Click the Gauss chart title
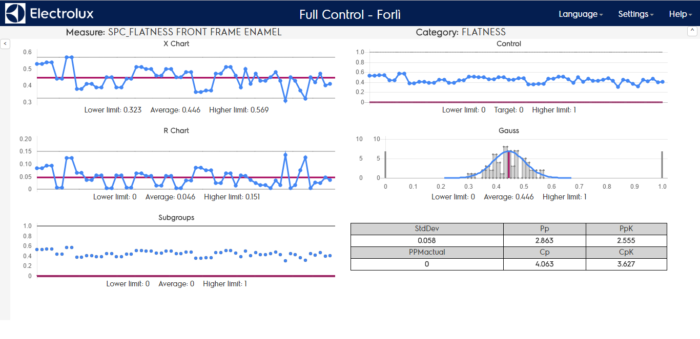The image size is (700, 339). pyautogui.click(x=509, y=131)
